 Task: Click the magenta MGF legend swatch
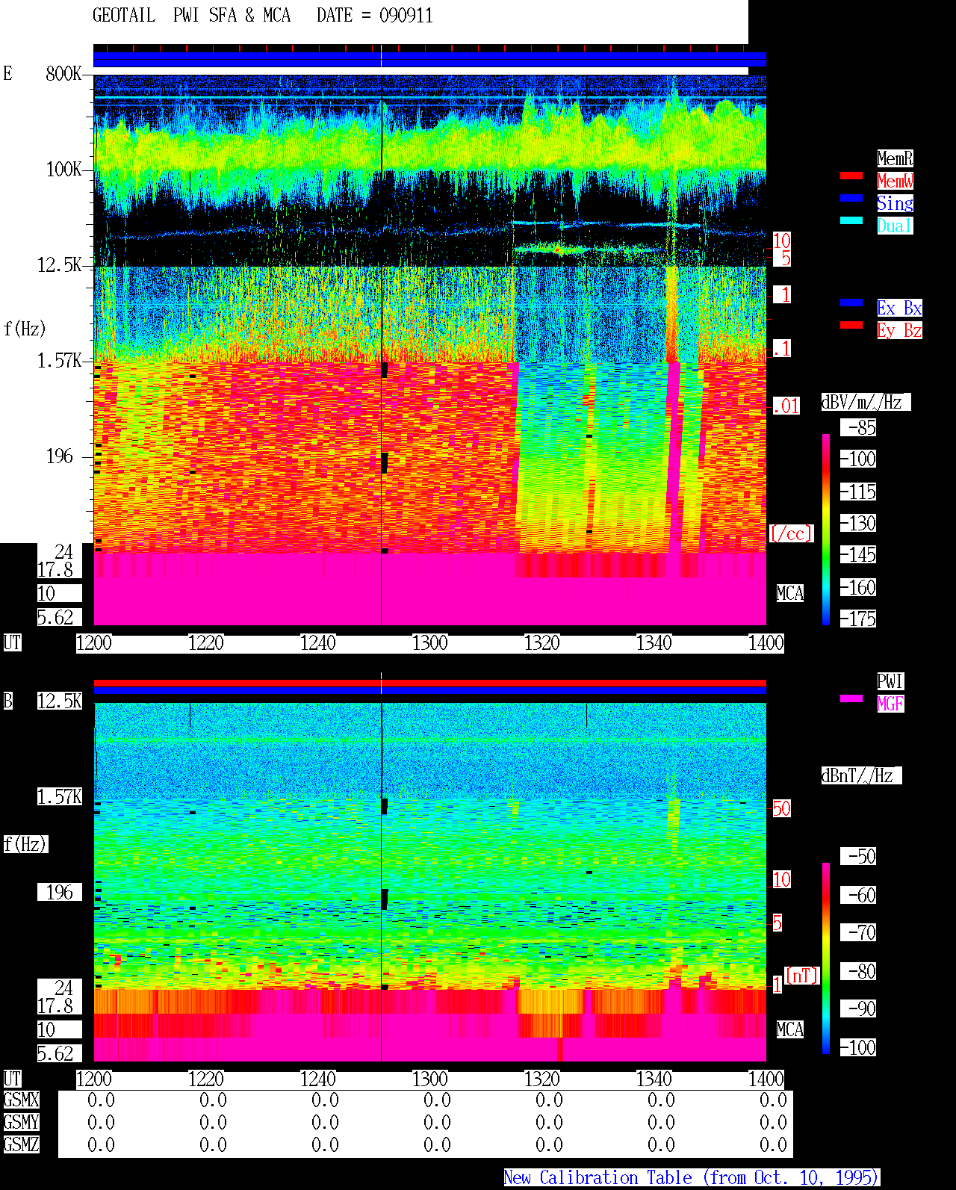851,698
